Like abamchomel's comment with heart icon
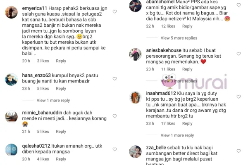The image size is (248, 165). (x=238, y=5)
